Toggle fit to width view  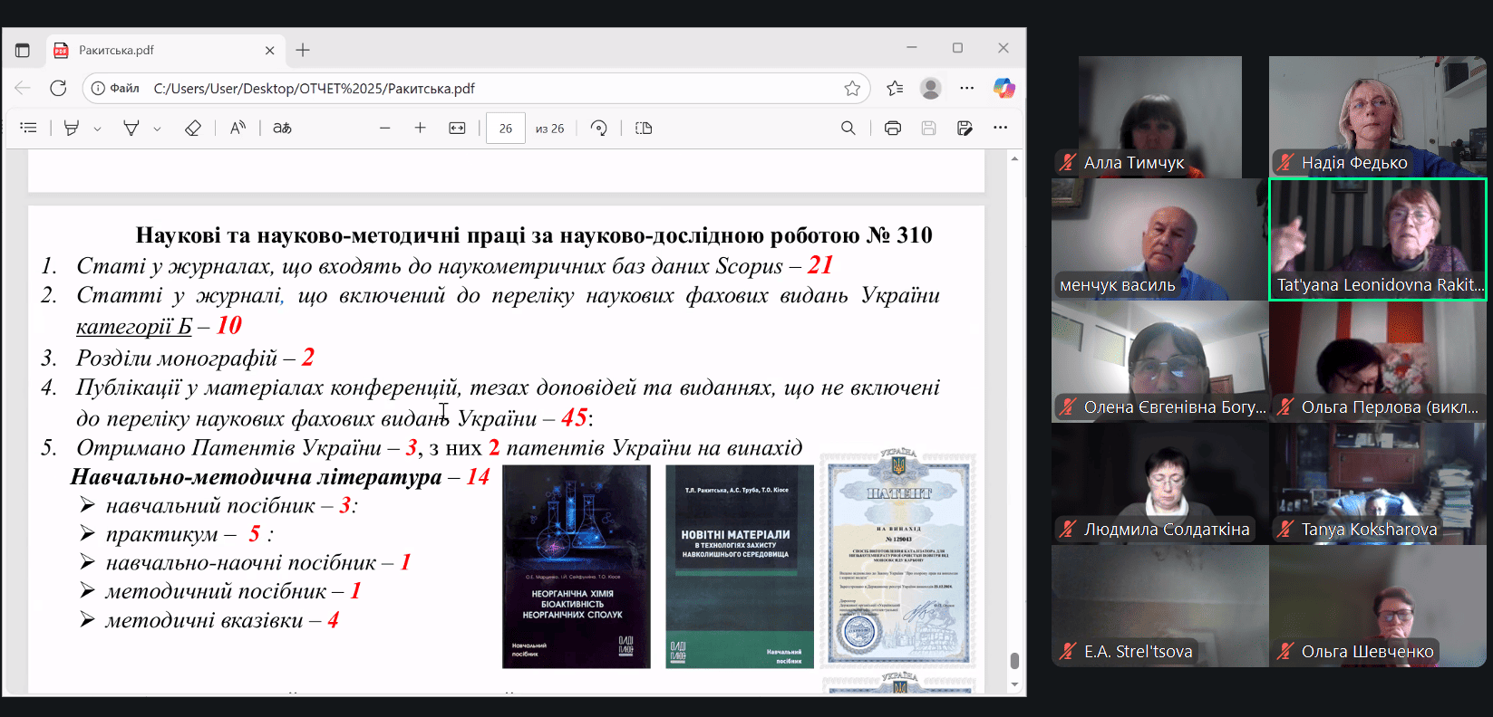pyautogui.click(x=457, y=128)
